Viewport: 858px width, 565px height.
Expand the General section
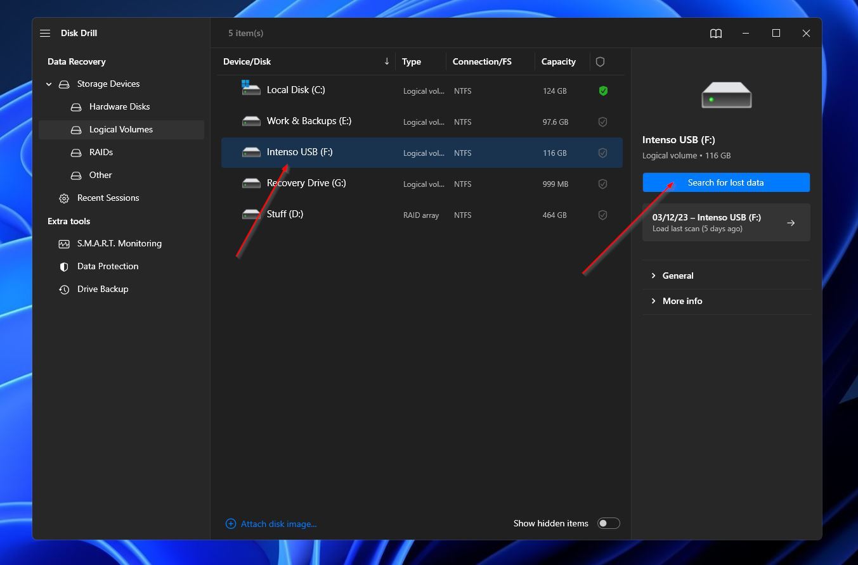pyautogui.click(x=677, y=276)
